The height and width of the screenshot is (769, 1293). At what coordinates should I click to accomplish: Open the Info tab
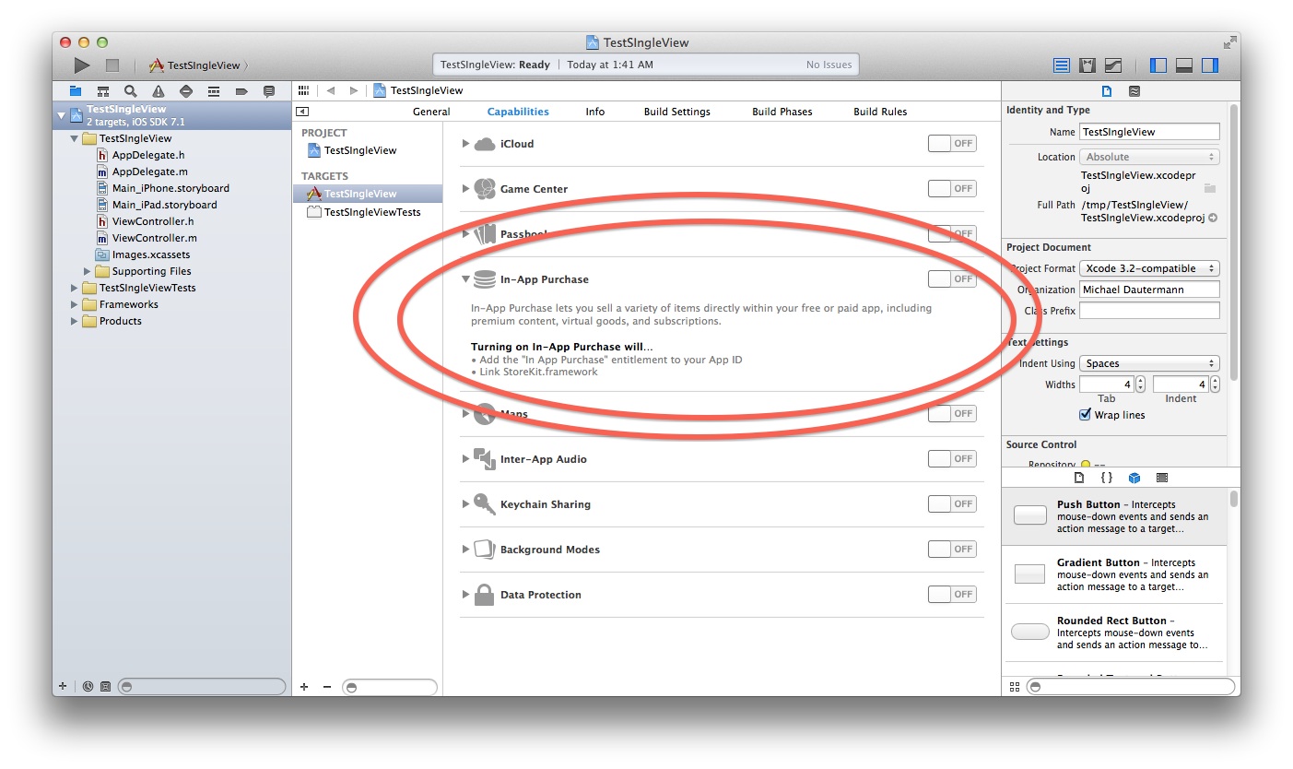(594, 111)
